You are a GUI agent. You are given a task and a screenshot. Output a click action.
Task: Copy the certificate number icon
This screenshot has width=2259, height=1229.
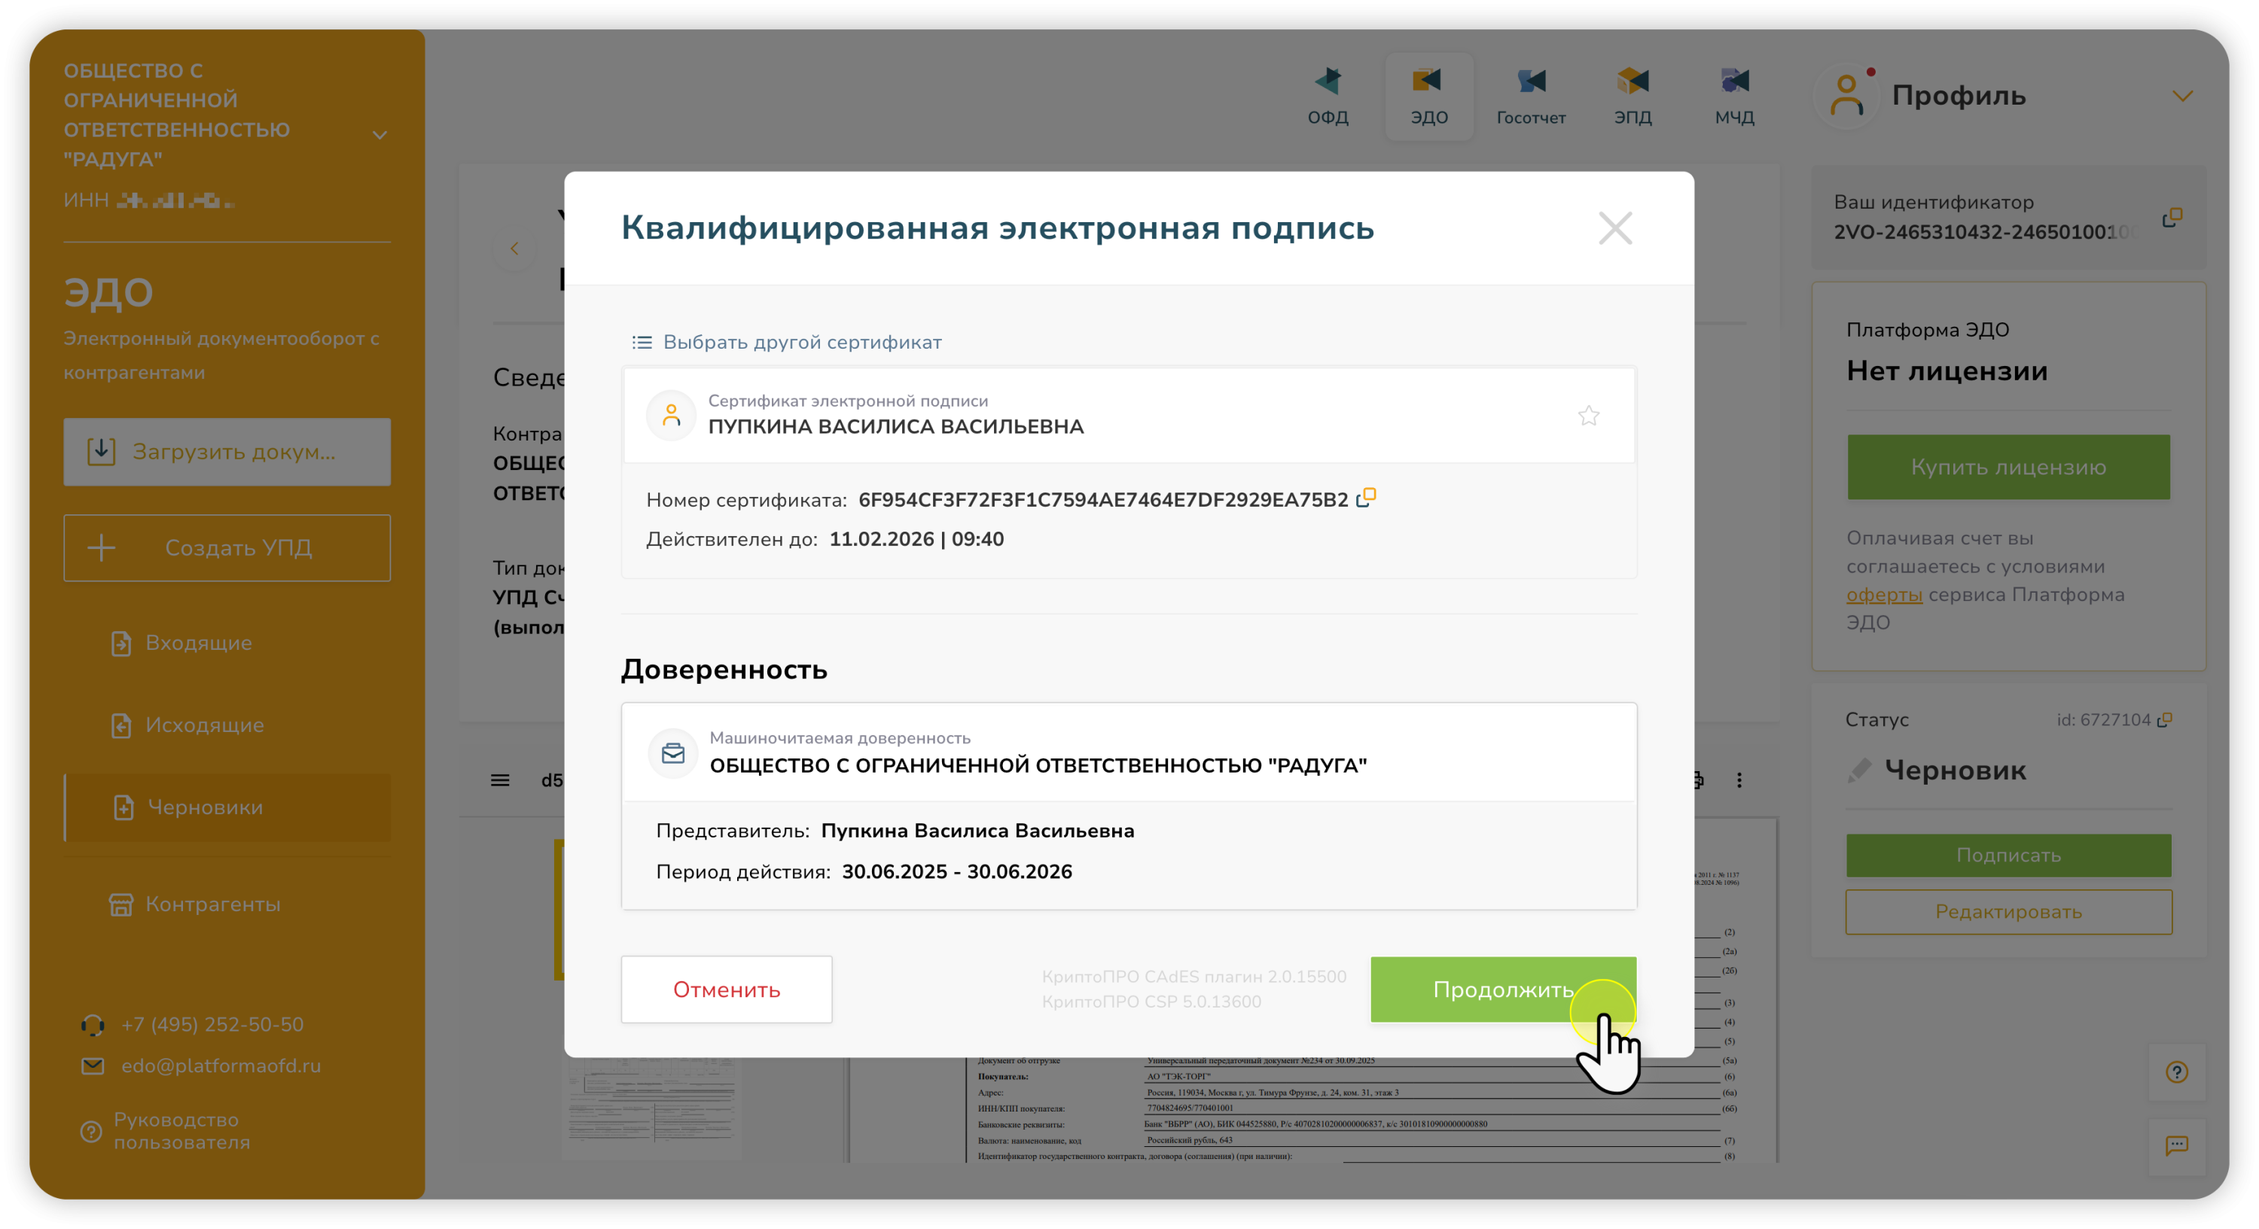(1365, 499)
